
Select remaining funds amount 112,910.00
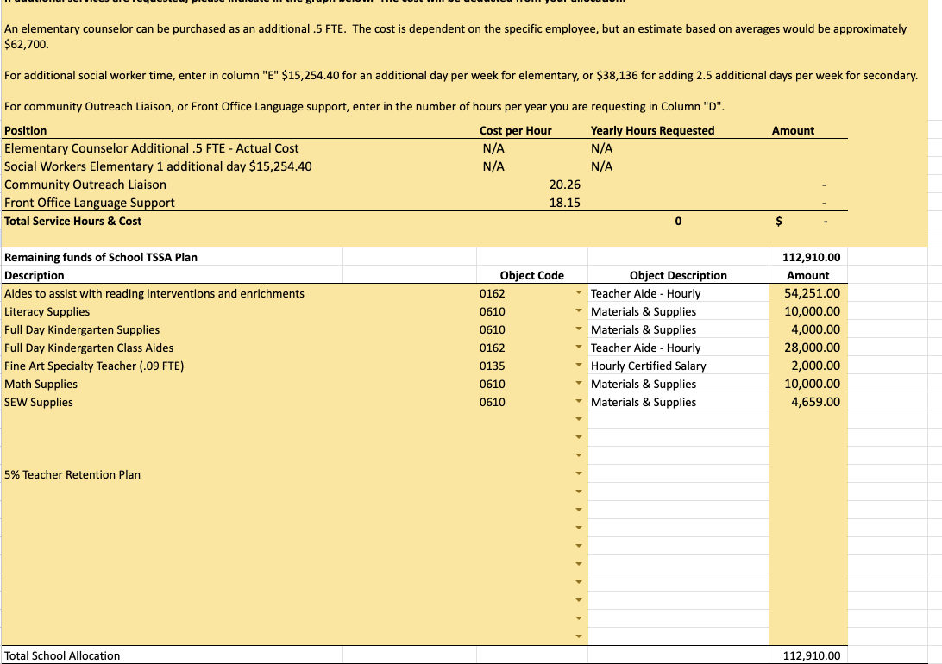click(x=808, y=257)
